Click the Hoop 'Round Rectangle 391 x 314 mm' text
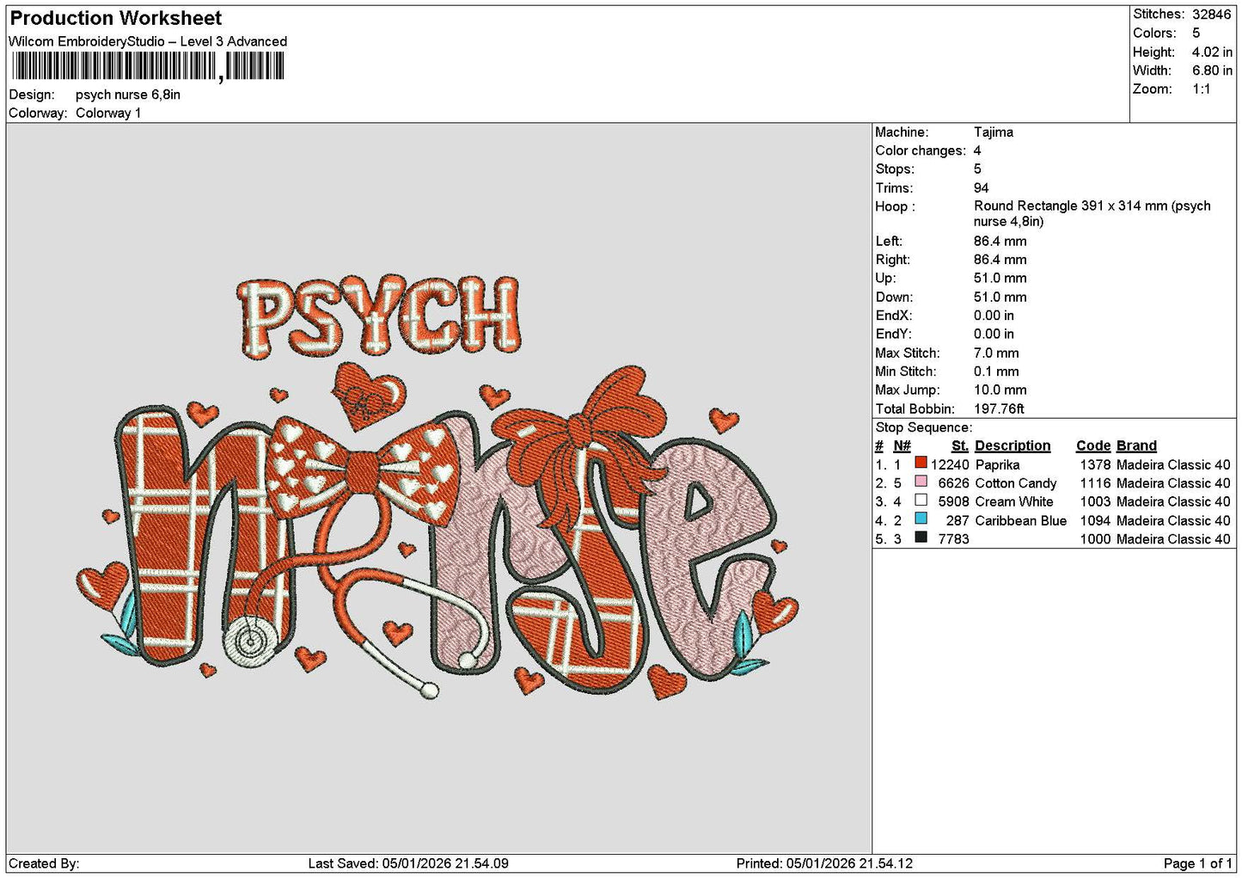Image resolution: width=1242 pixels, height=878 pixels. [1071, 206]
